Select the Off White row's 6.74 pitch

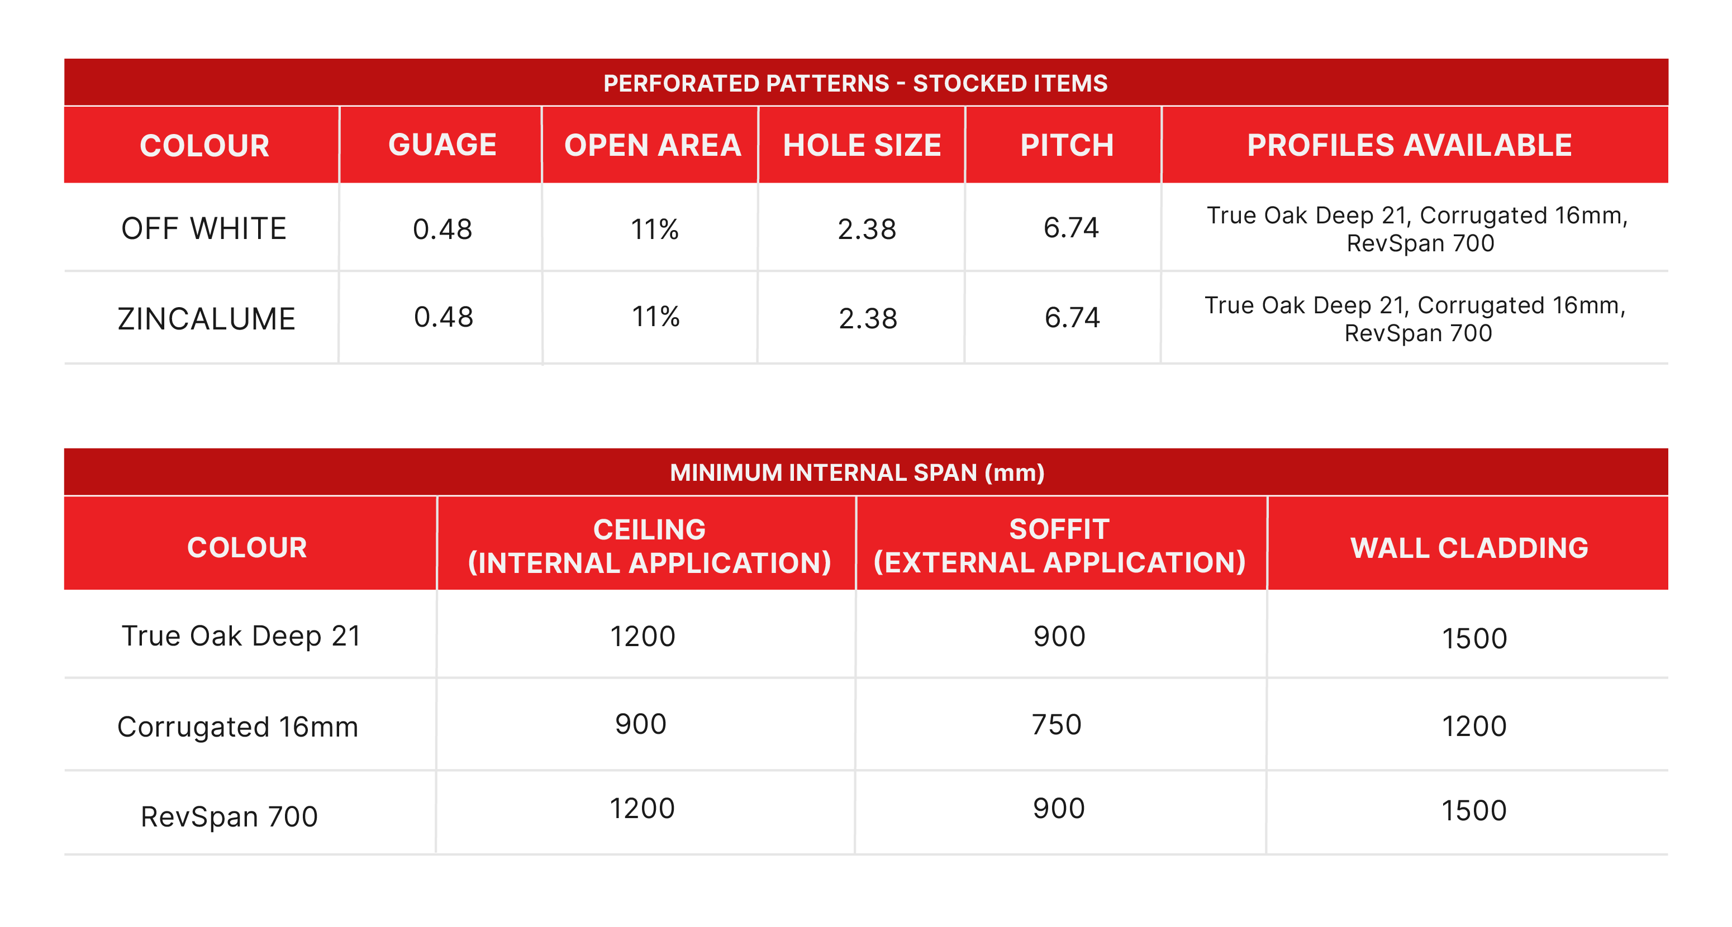1070,228
